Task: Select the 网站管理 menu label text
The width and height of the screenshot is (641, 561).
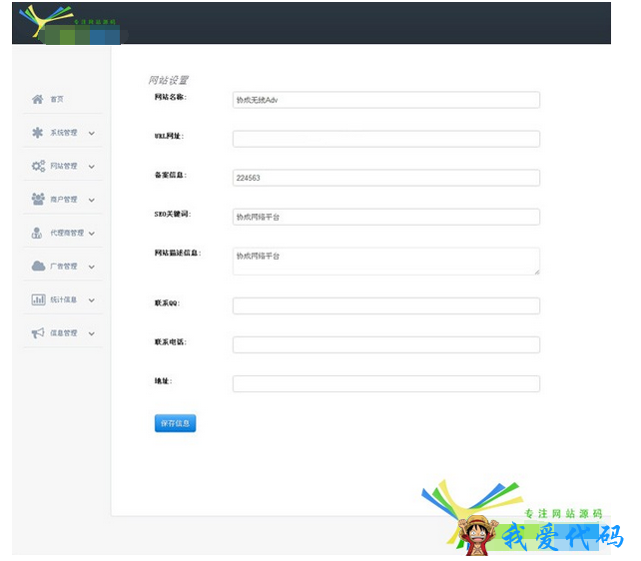Action: [x=64, y=166]
